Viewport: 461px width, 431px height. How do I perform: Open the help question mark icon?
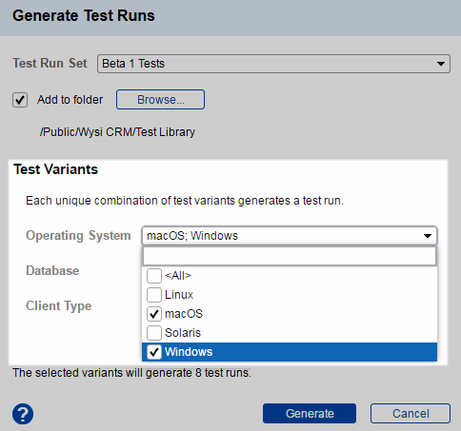coord(23,414)
